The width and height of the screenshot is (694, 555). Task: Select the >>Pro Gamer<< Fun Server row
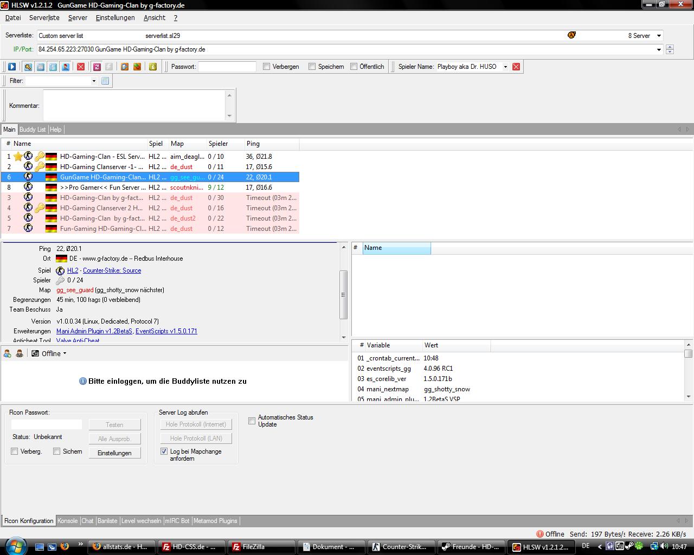pos(150,188)
